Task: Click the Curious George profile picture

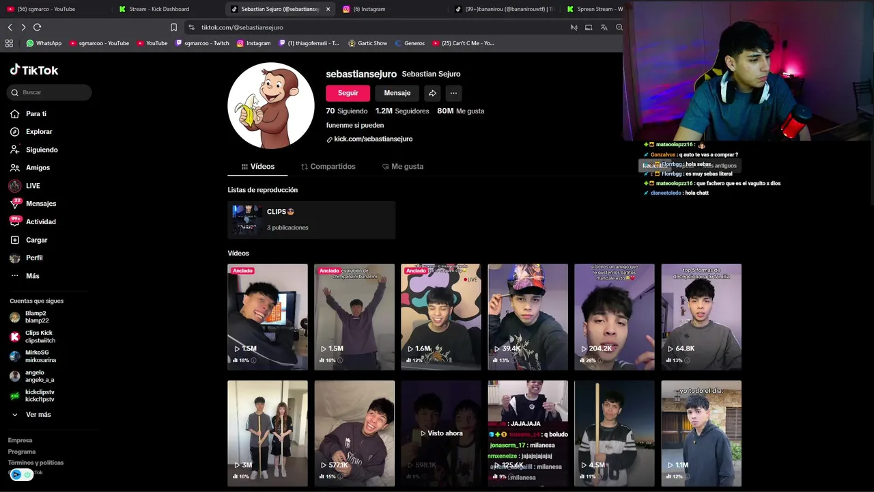Action: (271, 105)
